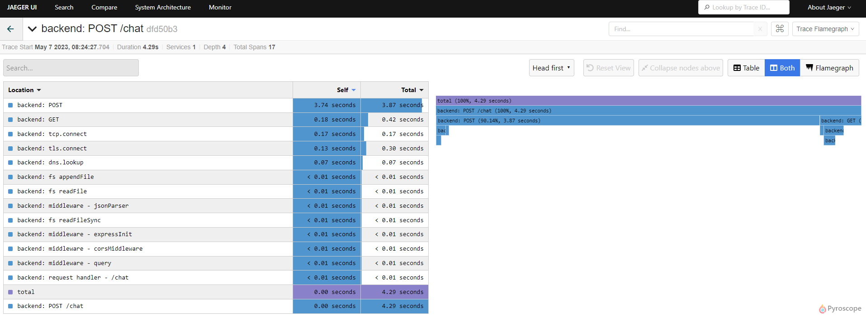The width and height of the screenshot is (866, 331).
Task: Select 'backend: POST' table row
Action: pos(216,105)
